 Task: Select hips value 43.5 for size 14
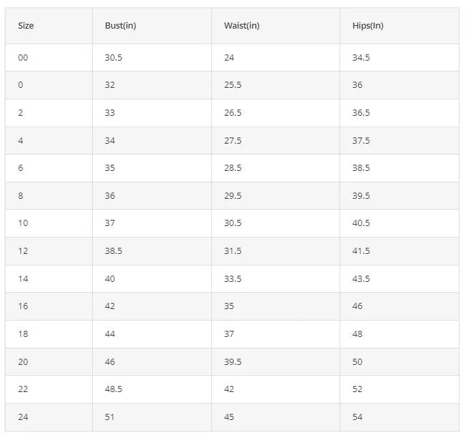361,278
